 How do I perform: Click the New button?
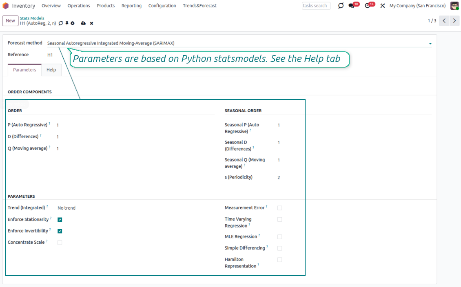pos(10,21)
